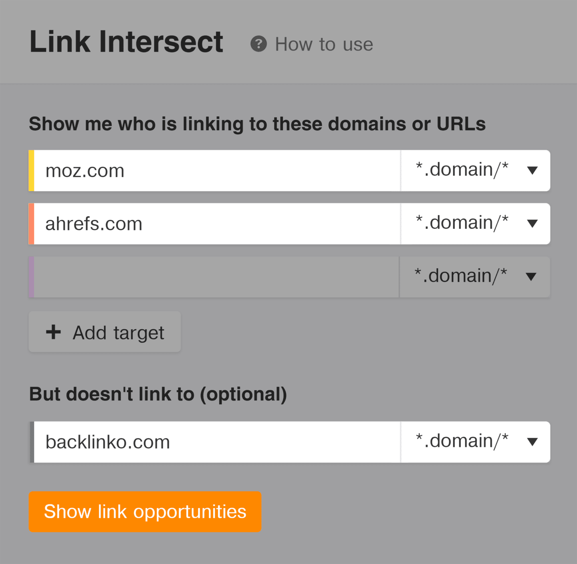Click the yellow color strip beside moz.com
The width and height of the screenshot is (577, 564).
(31, 171)
